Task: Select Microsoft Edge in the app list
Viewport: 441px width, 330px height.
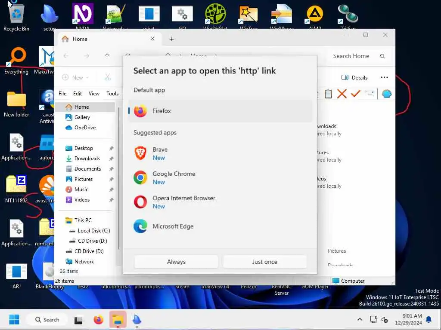Action: 220,226
